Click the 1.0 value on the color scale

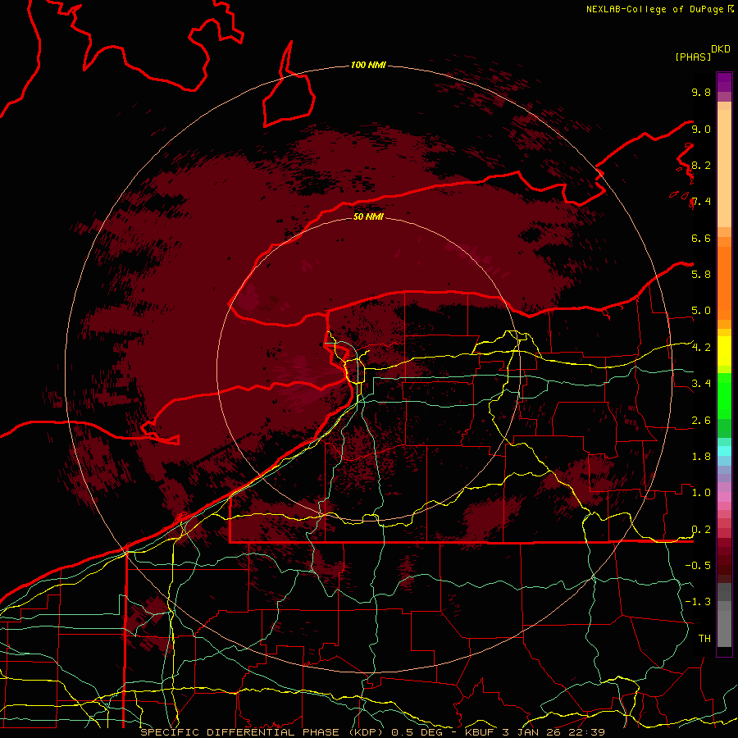point(701,492)
